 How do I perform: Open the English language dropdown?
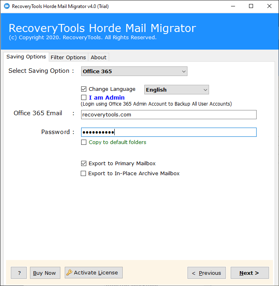pos(176,90)
